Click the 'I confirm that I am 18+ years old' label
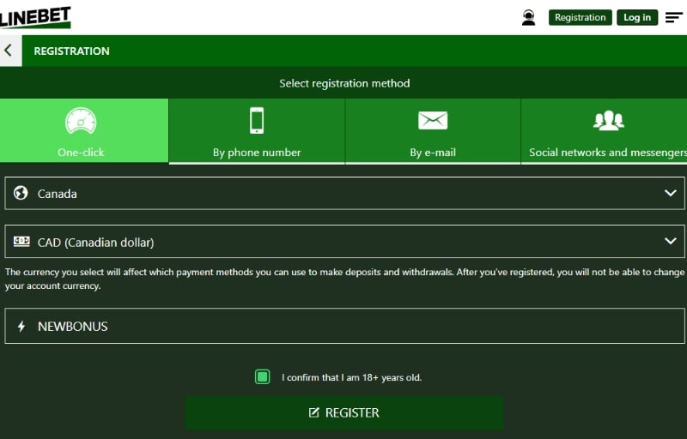687x439 pixels. tap(351, 377)
